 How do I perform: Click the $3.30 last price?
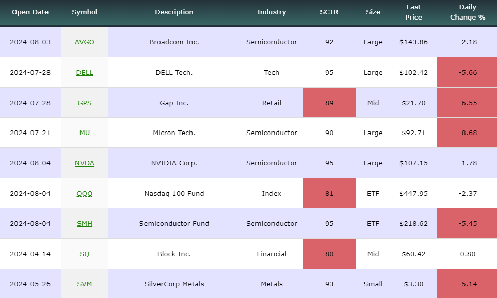tap(413, 284)
